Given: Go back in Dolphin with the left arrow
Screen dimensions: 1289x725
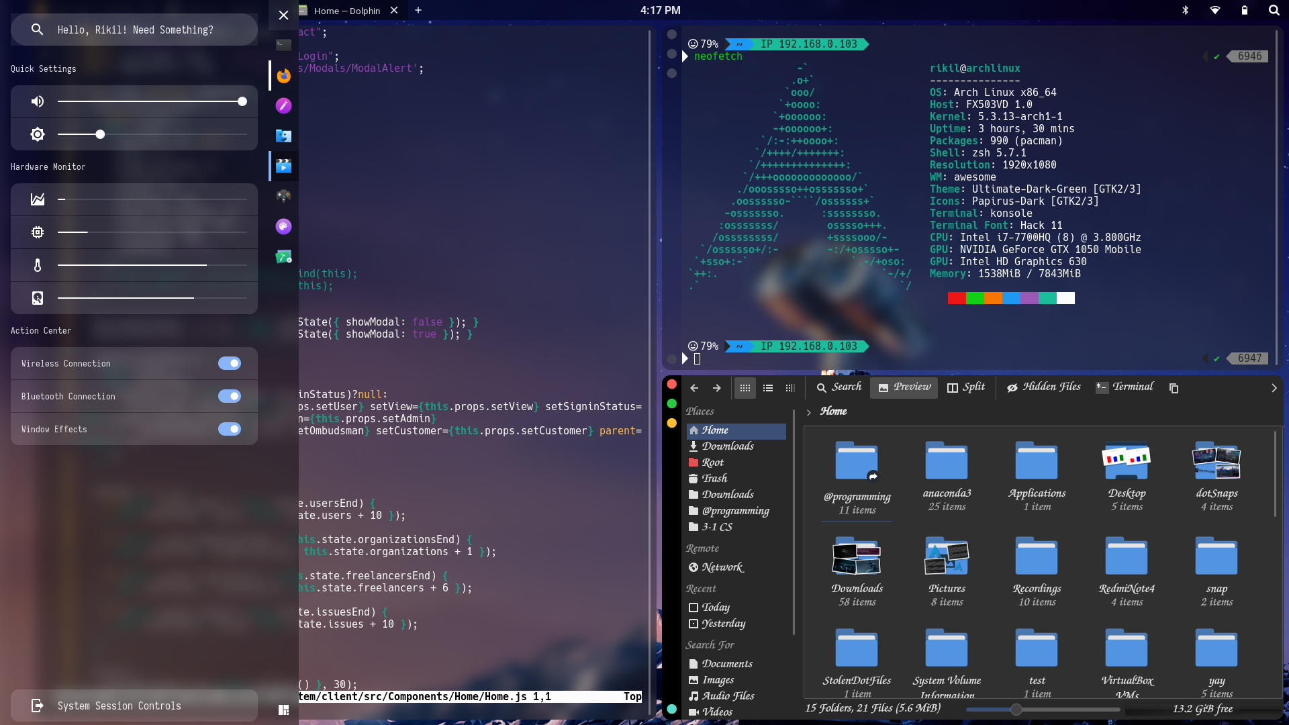Looking at the screenshot, I should (x=694, y=388).
